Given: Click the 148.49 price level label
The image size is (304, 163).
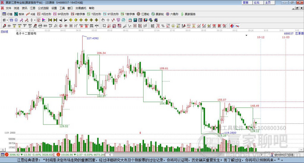Looking at the screenshot, I should point(254,106).
